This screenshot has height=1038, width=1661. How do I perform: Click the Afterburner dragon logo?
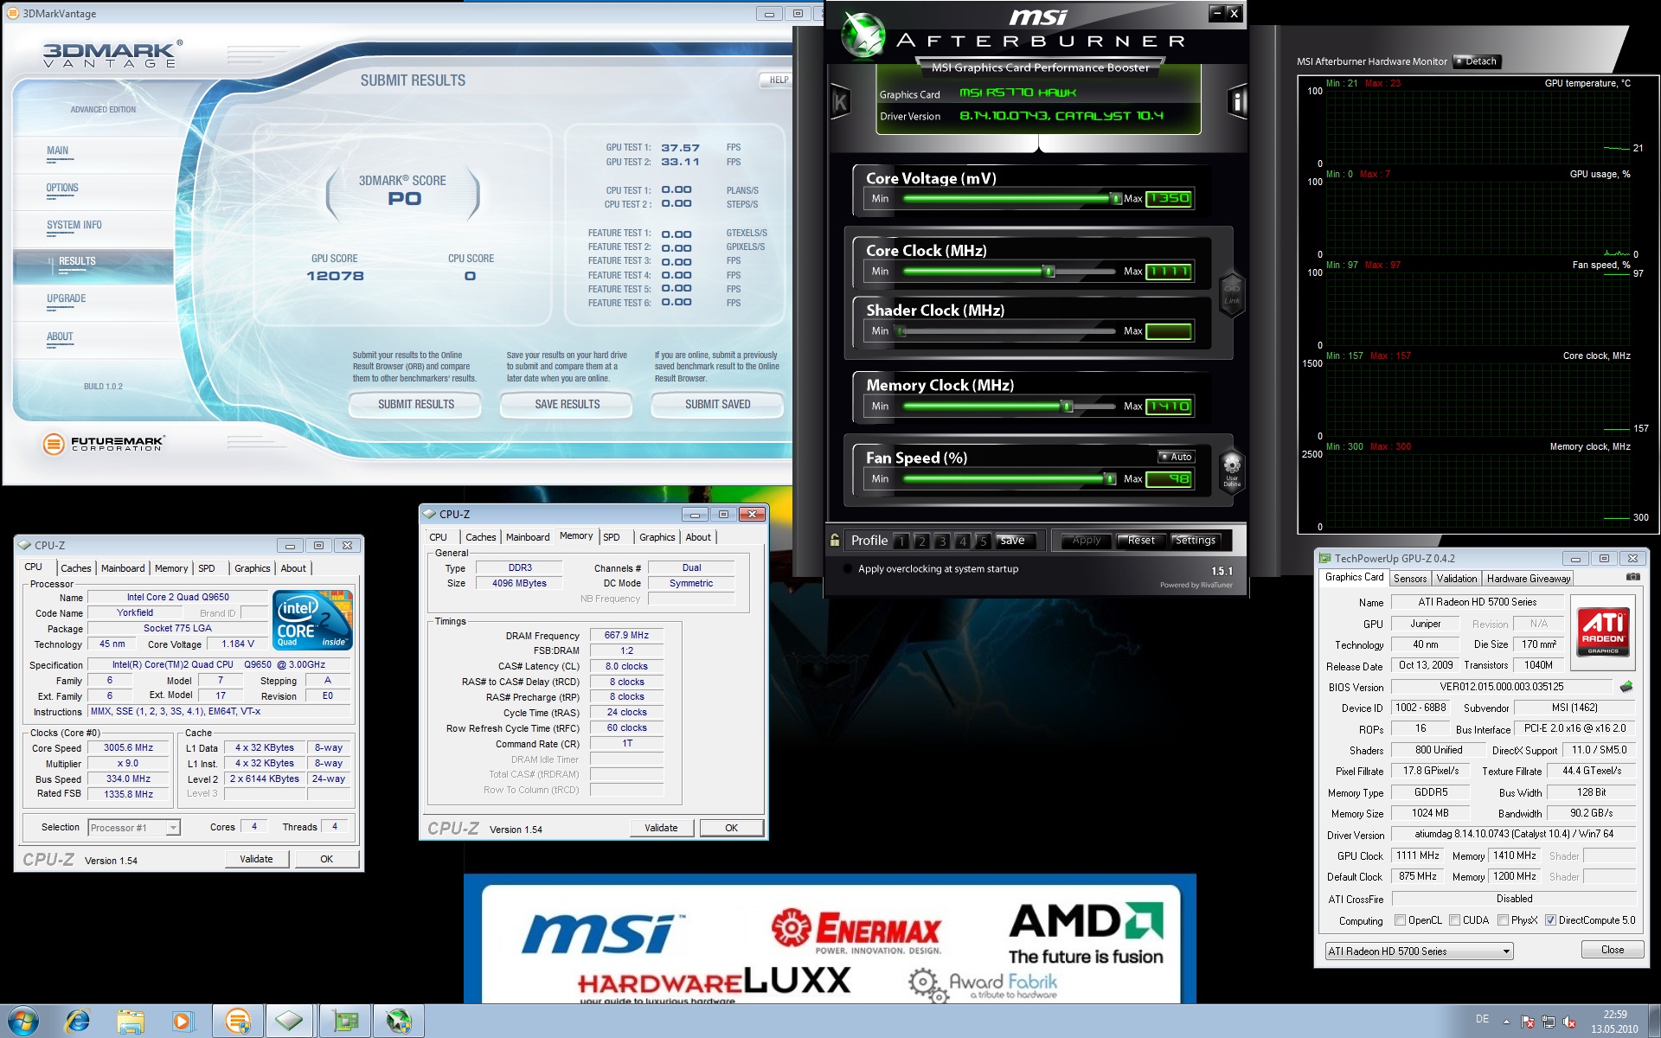tap(864, 35)
